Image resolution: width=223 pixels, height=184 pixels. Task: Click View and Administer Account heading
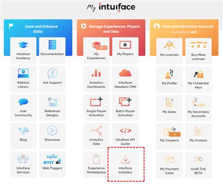[x=187, y=26]
